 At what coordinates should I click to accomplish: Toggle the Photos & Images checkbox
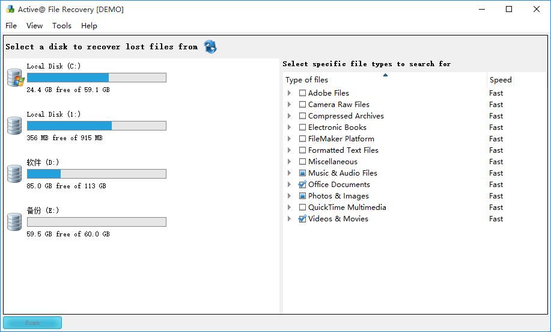pyautogui.click(x=302, y=196)
